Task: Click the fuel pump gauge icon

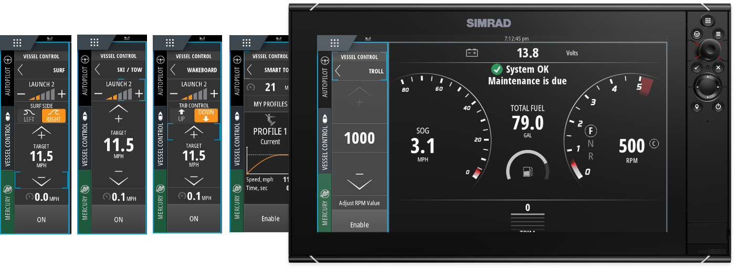Action: click(528, 171)
